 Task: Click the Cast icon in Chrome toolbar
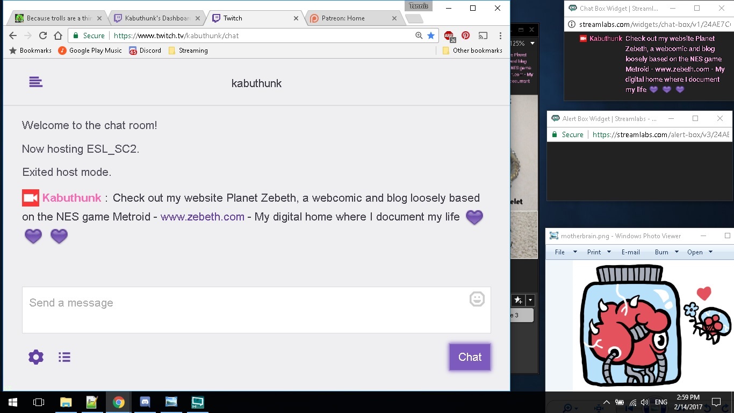[x=483, y=35]
